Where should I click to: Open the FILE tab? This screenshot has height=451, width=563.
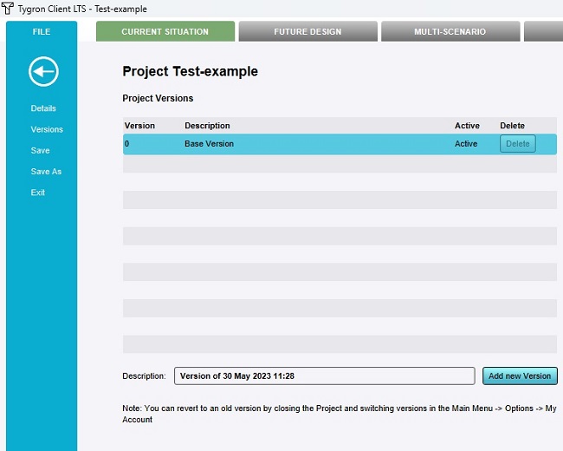[x=42, y=32]
